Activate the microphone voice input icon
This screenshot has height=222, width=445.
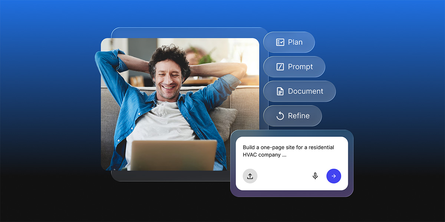click(315, 176)
